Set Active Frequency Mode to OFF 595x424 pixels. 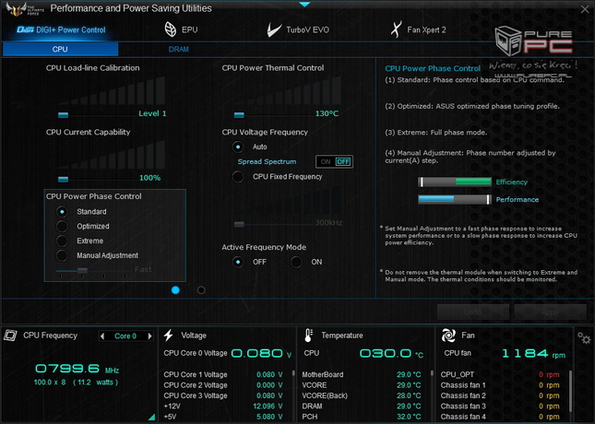(x=238, y=262)
